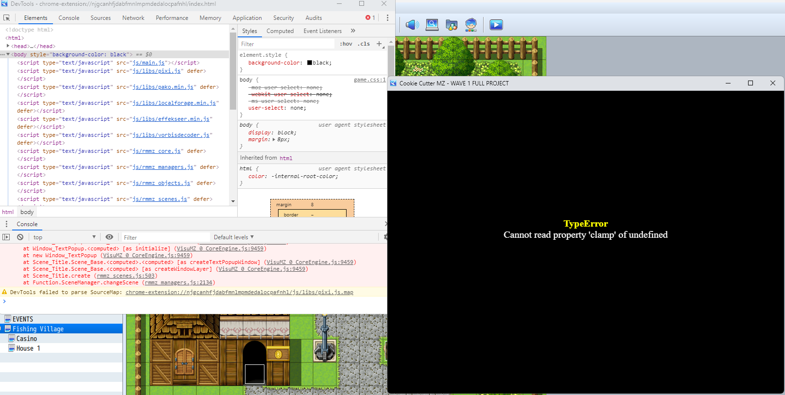The height and width of the screenshot is (395, 785).
Task: Open the Audits tab
Action: [x=314, y=18]
